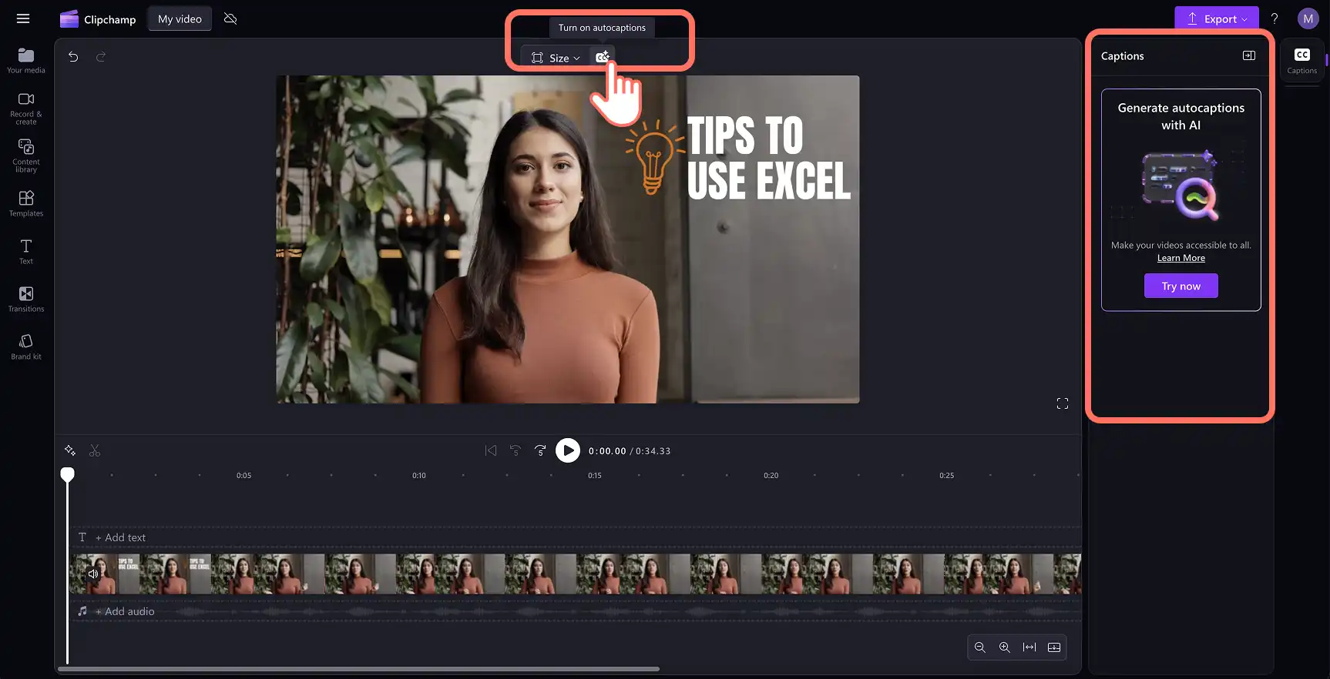Select the Text tool in sidebar
1330x679 pixels.
26,252
